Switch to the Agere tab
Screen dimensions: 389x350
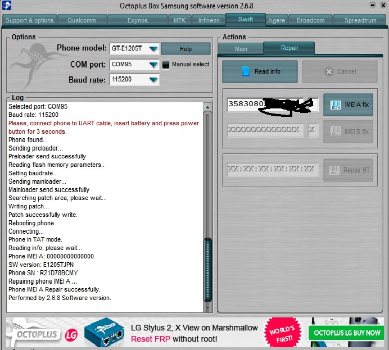point(277,20)
